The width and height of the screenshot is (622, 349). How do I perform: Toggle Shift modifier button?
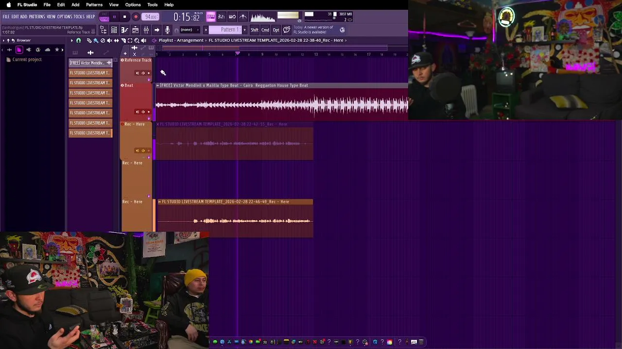point(254,30)
